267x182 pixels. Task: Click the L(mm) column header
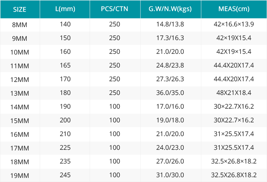pos(65,9)
